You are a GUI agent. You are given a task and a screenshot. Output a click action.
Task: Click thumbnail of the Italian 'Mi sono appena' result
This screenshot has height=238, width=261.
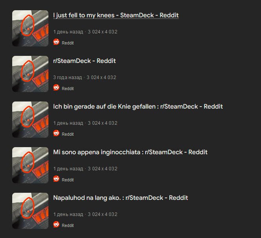click(x=30, y=165)
